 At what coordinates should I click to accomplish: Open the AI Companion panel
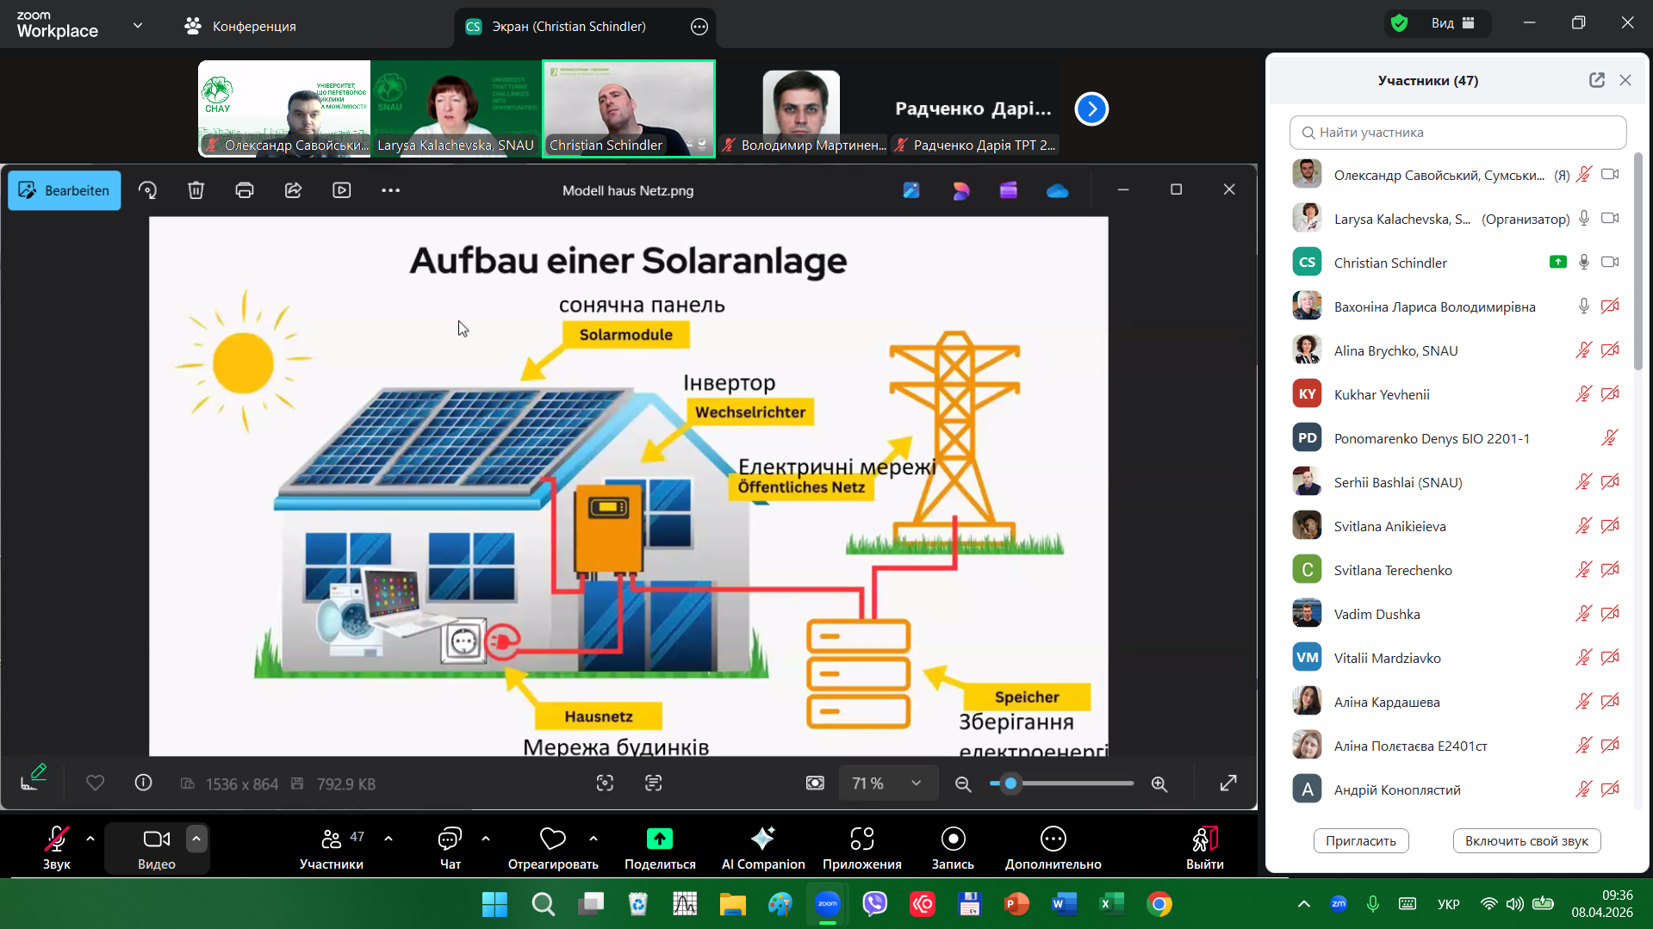coord(762,848)
